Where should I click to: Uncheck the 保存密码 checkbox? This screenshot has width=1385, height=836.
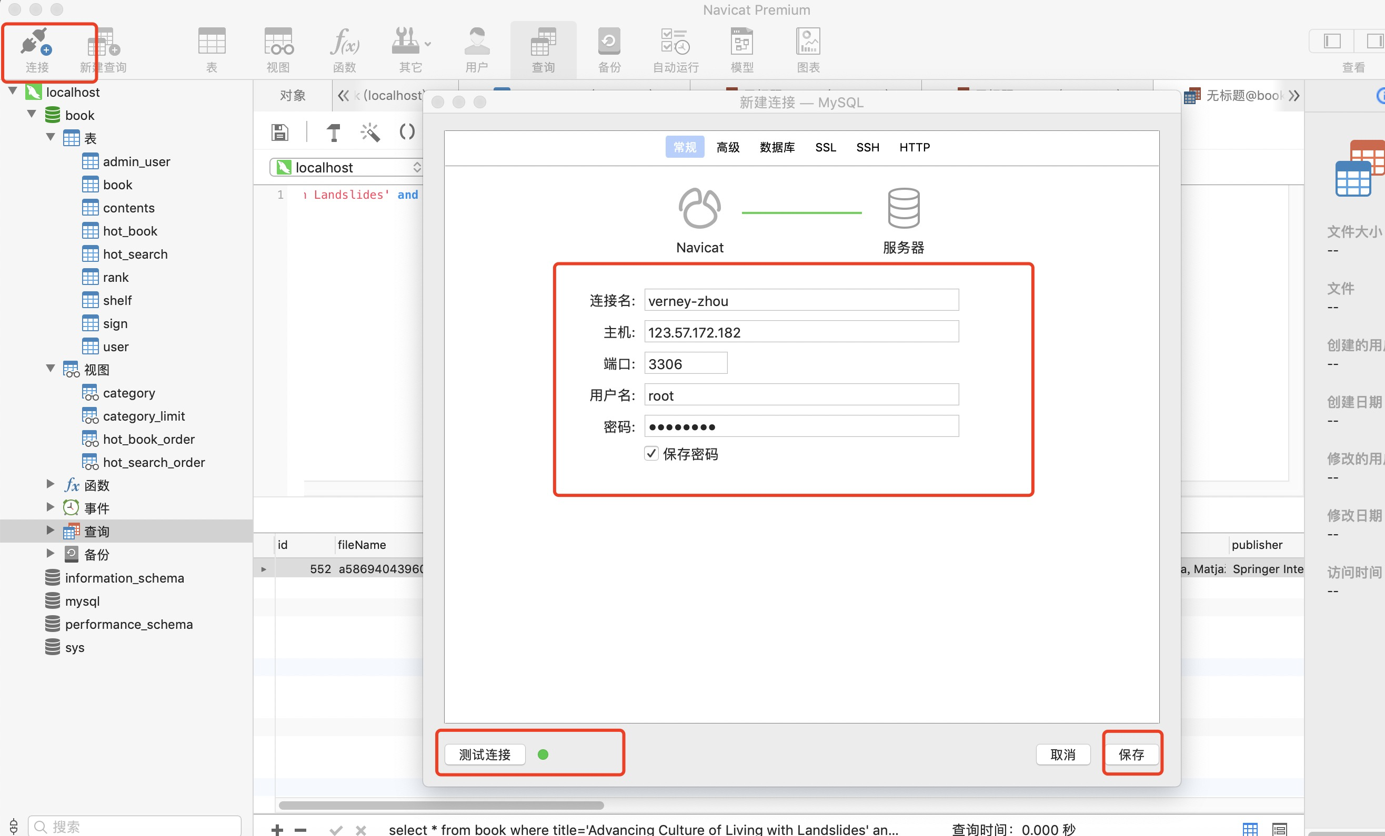651,454
